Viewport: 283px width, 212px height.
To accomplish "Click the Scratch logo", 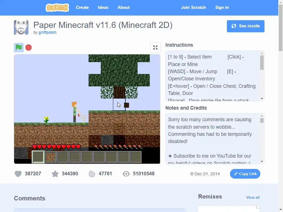I will [x=57, y=7].
